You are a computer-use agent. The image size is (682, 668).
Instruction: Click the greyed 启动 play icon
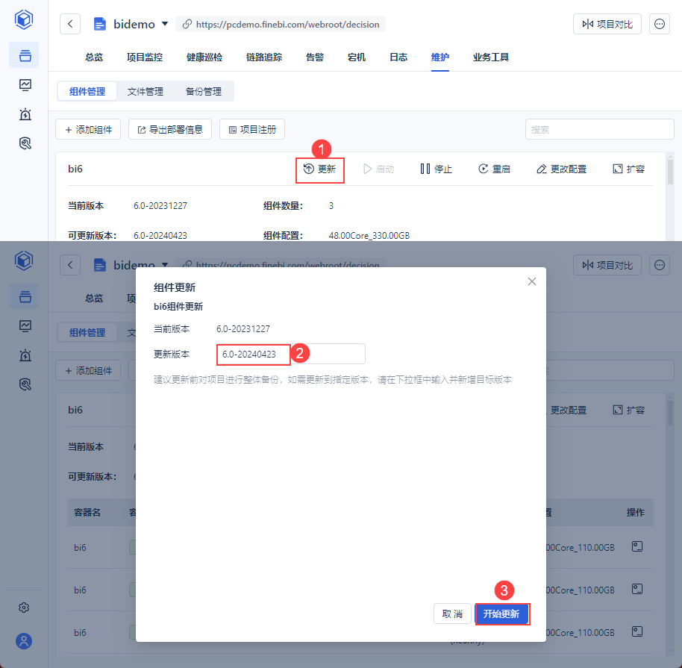(x=368, y=169)
